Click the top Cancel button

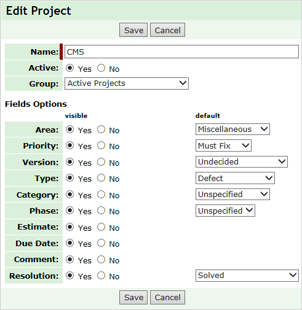(x=167, y=30)
